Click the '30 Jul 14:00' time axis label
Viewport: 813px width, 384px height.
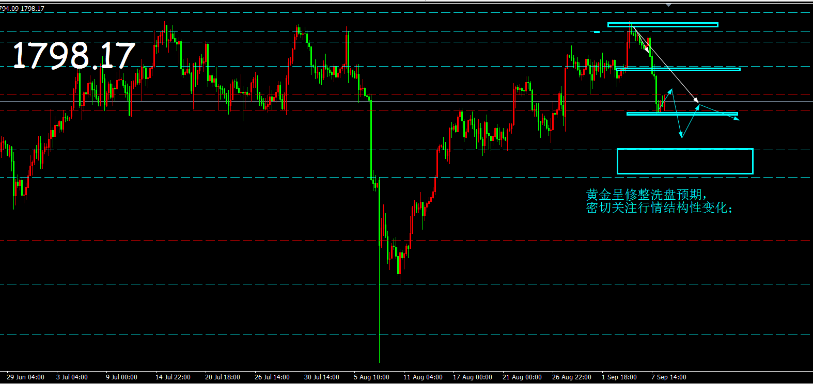(322, 377)
